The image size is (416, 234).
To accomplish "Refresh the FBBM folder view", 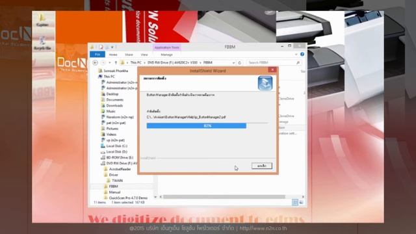I will [240, 62].
